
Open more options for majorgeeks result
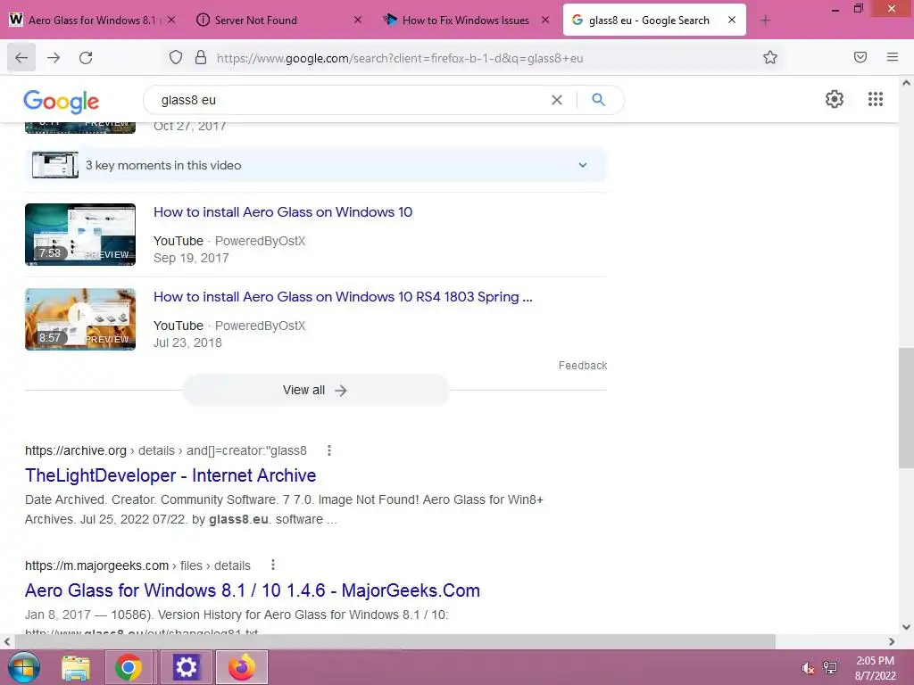[273, 565]
